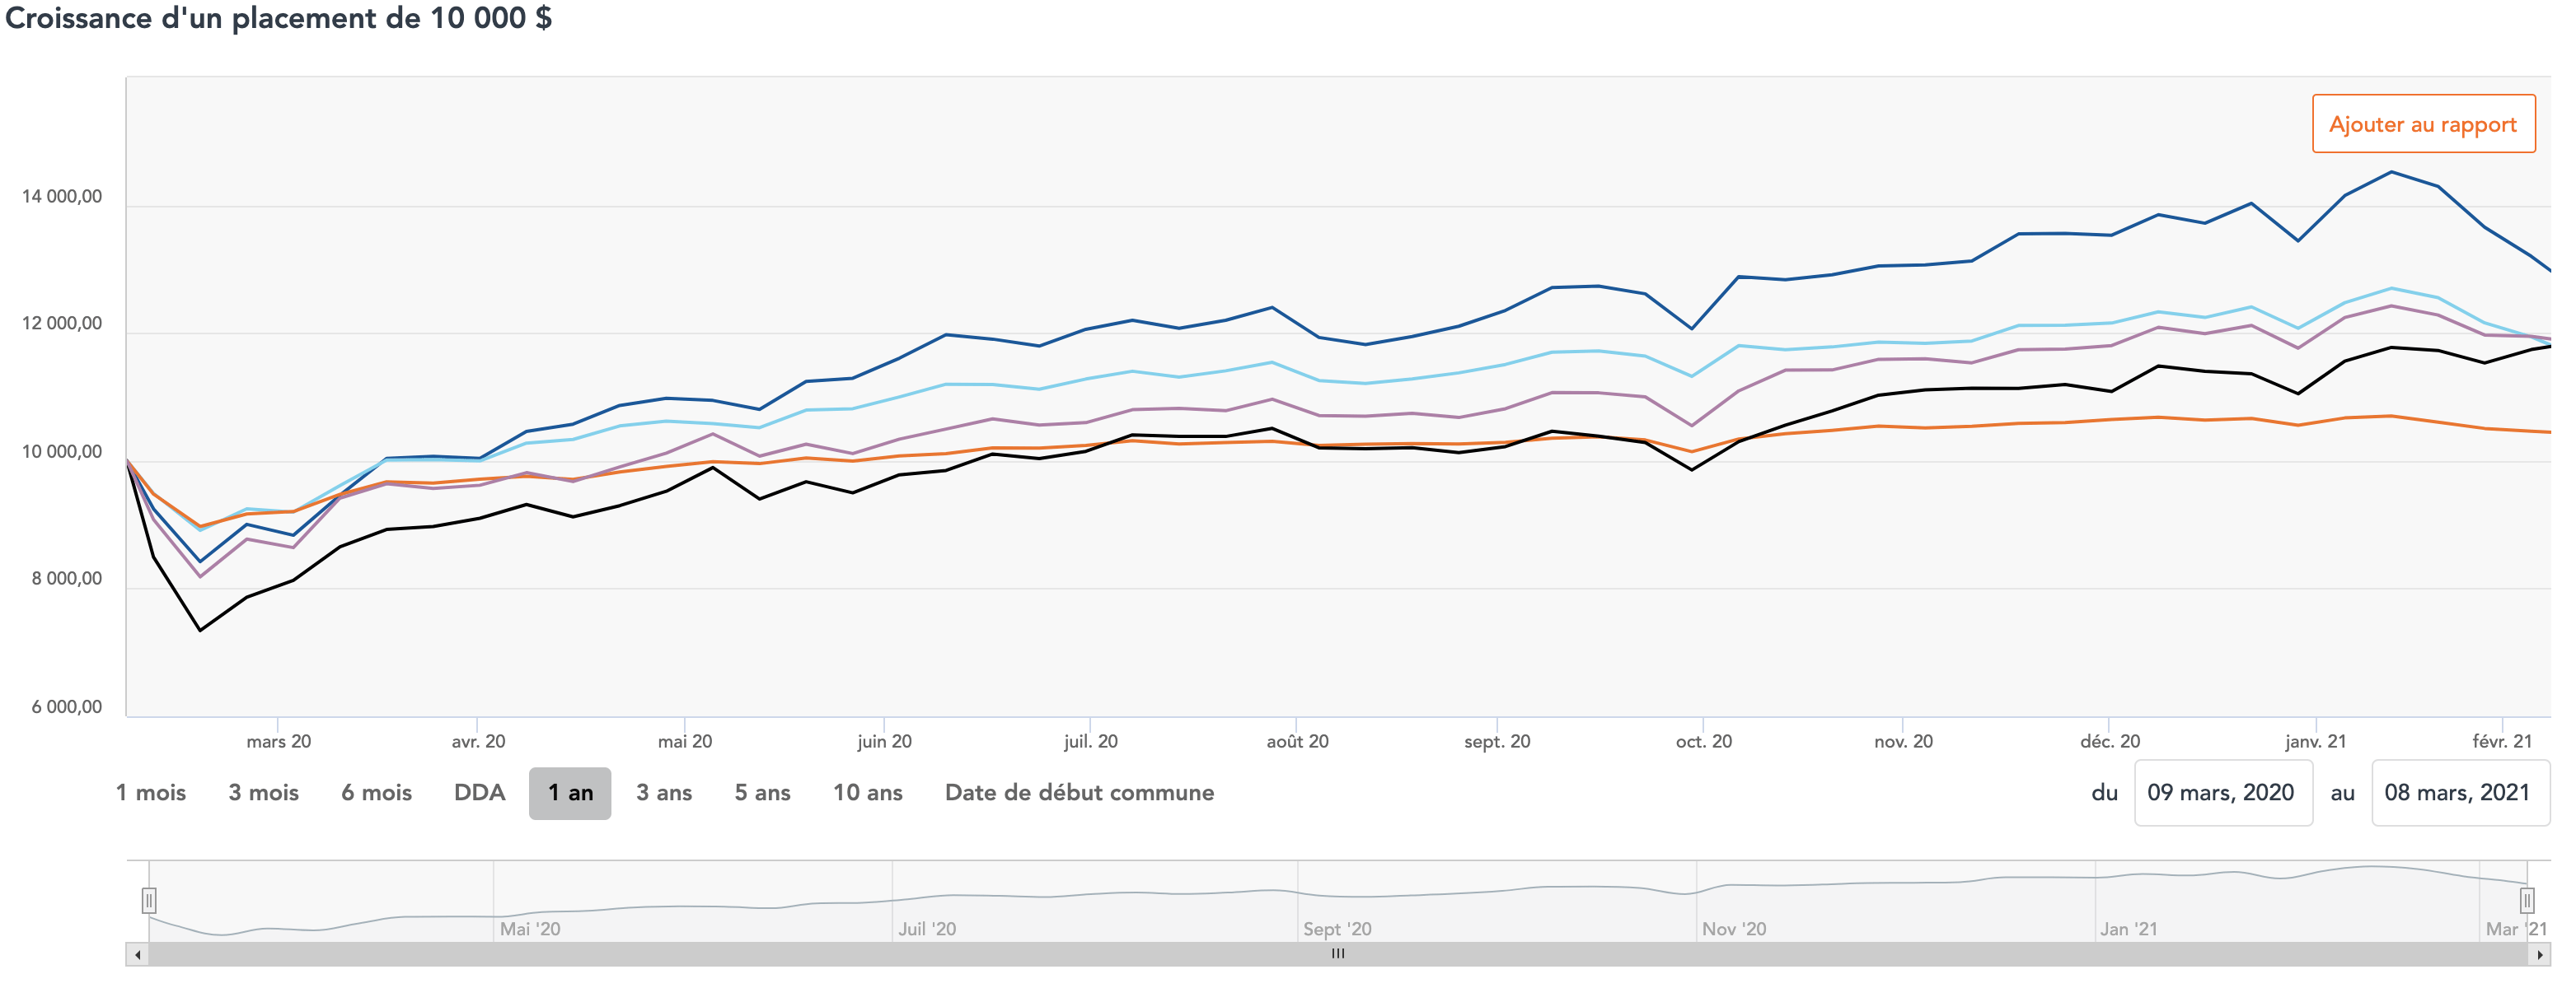Open the start date field 09 mars, 2020
Screen dimensions: 2576x988
(x=2222, y=792)
